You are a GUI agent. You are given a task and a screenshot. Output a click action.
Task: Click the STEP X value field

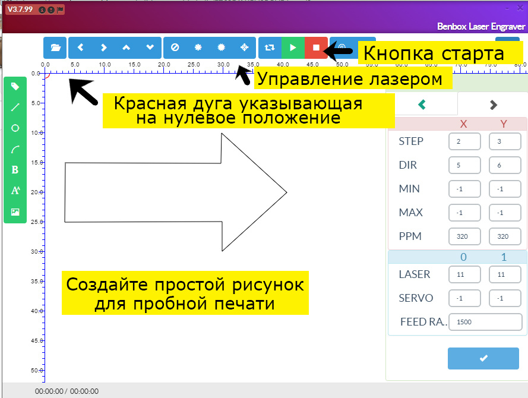point(464,141)
